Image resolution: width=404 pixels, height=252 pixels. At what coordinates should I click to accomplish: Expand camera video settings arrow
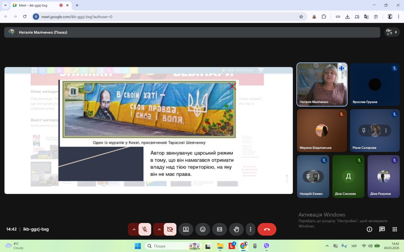pyautogui.click(x=159, y=229)
